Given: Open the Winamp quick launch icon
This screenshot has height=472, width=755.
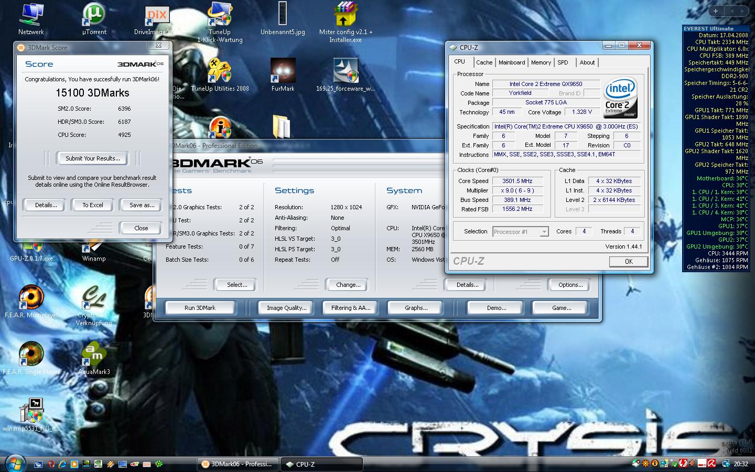Looking at the screenshot, I should click(x=110, y=464).
